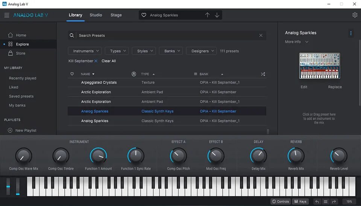Toggle the Keys panel button

pyautogui.click(x=300, y=201)
